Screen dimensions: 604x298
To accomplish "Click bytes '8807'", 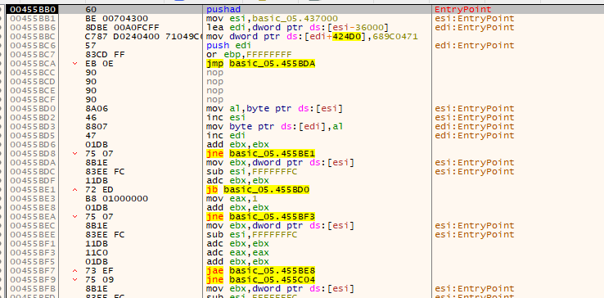I will click(x=97, y=126).
